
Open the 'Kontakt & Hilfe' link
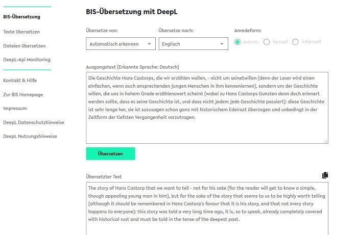coord(20,80)
